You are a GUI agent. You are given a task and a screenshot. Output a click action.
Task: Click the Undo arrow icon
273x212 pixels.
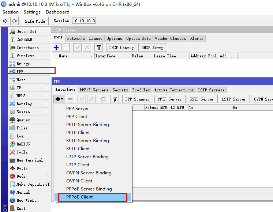pyautogui.click(x=5, y=21)
